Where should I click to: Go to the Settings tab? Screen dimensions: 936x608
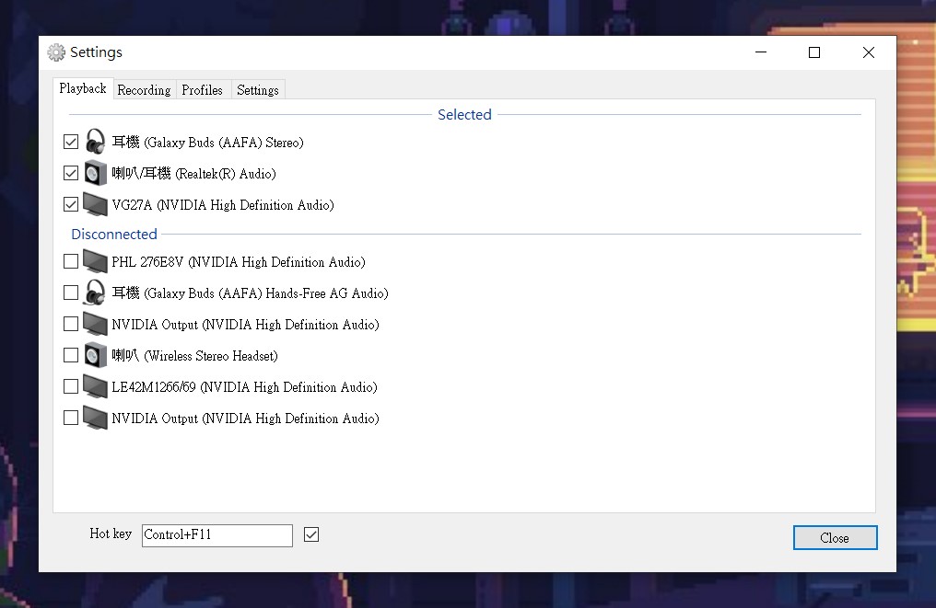click(x=258, y=90)
